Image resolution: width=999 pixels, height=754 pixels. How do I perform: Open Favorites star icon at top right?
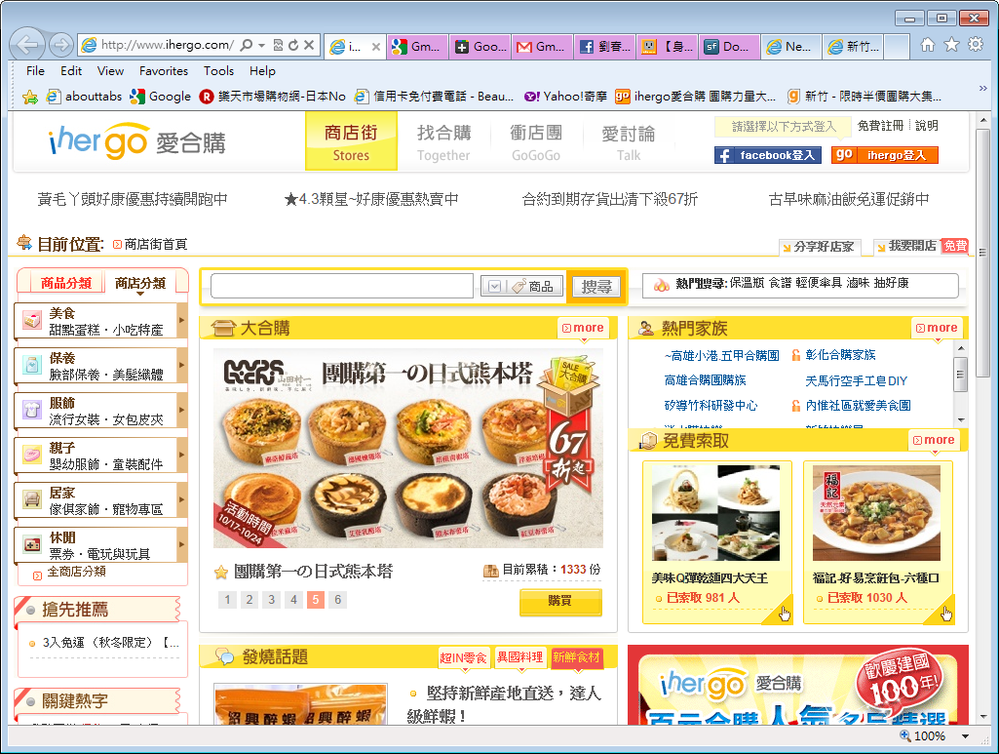951,45
